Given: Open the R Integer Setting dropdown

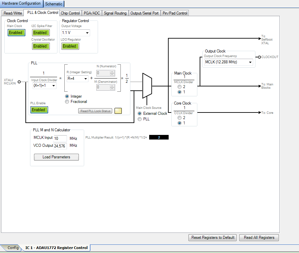Looking at the screenshot, I should point(78,79).
